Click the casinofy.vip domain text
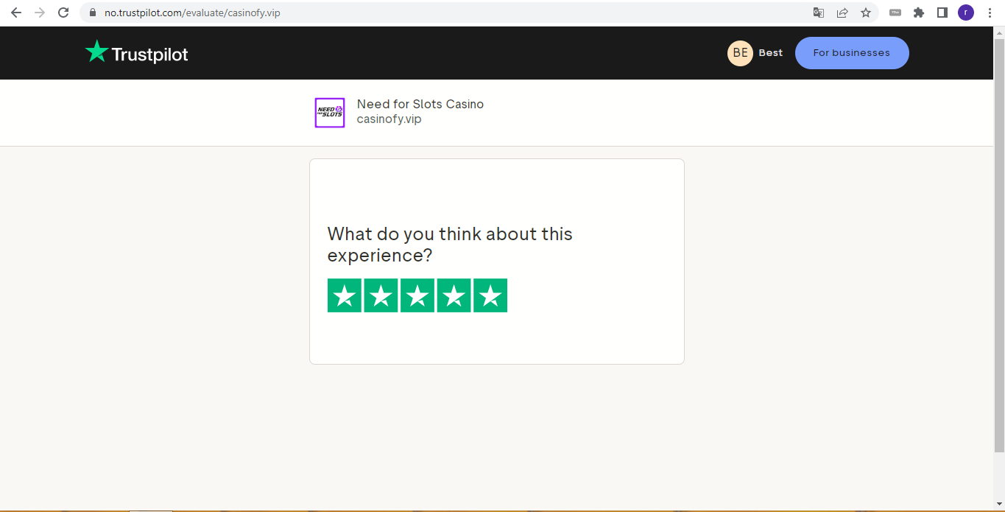The height and width of the screenshot is (512, 1005). click(389, 119)
